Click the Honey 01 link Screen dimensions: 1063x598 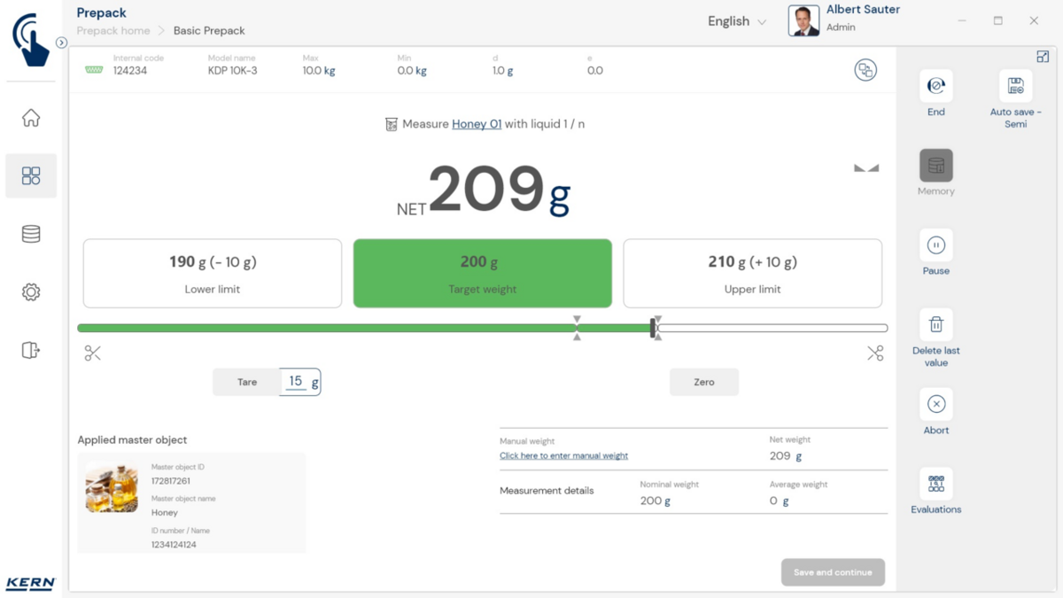click(477, 124)
